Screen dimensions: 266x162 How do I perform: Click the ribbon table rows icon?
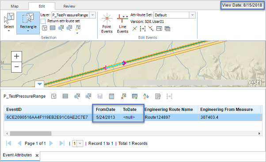coord(53,28)
